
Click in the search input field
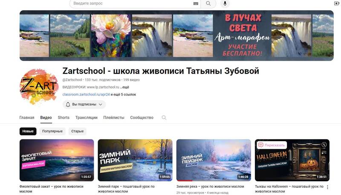tap(132, 3)
